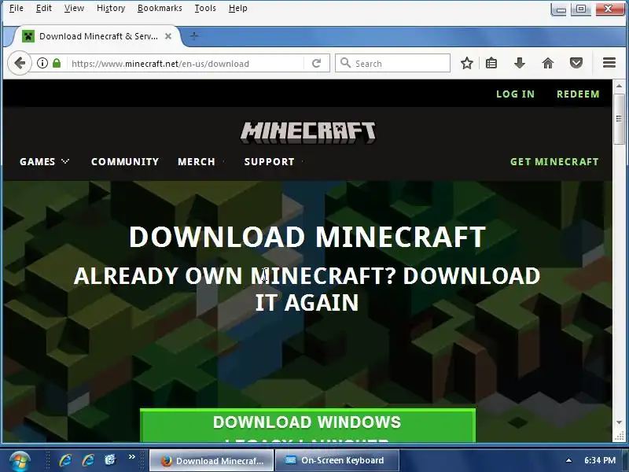The height and width of the screenshot is (472, 629).
Task: Go back using the browser back arrow
Action: click(x=19, y=63)
